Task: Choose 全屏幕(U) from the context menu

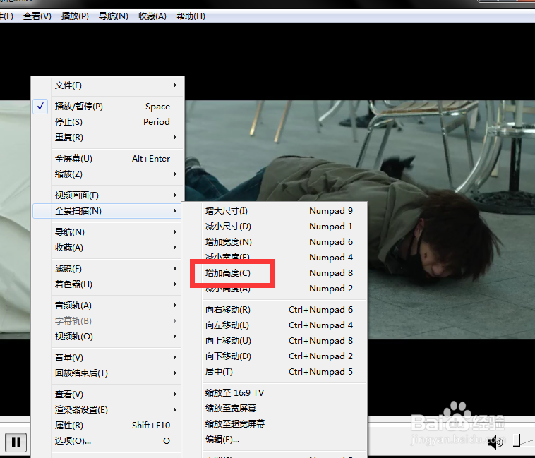Action: pyautogui.click(x=108, y=159)
